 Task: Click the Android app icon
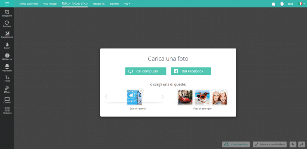[x=282, y=4]
